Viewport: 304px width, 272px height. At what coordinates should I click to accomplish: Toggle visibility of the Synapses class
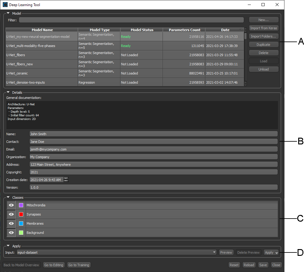(x=11, y=214)
